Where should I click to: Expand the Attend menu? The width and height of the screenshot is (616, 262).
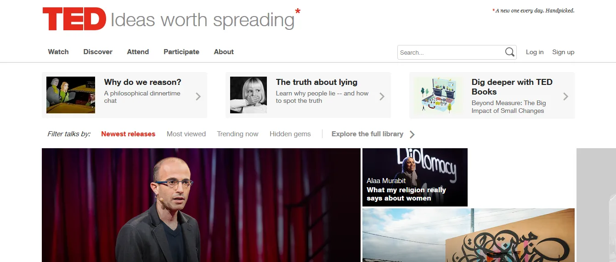[138, 52]
